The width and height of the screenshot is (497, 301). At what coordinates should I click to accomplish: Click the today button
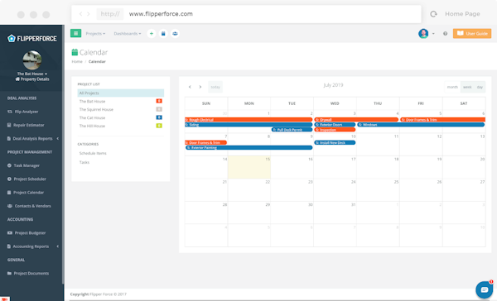[215, 87]
